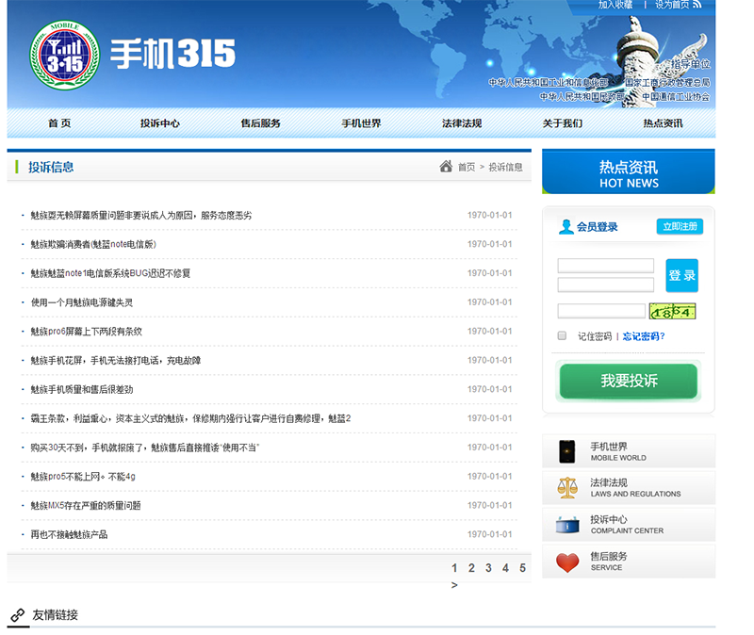The width and height of the screenshot is (754, 635).
Task: Click breadcrumb 首页 link
Action: pyautogui.click(x=467, y=167)
